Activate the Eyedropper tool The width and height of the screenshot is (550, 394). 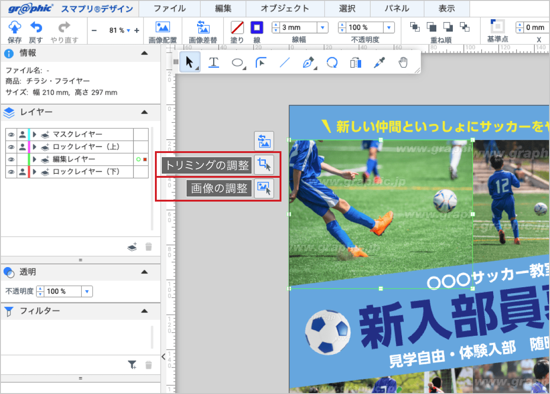pyautogui.click(x=379, y=61)
